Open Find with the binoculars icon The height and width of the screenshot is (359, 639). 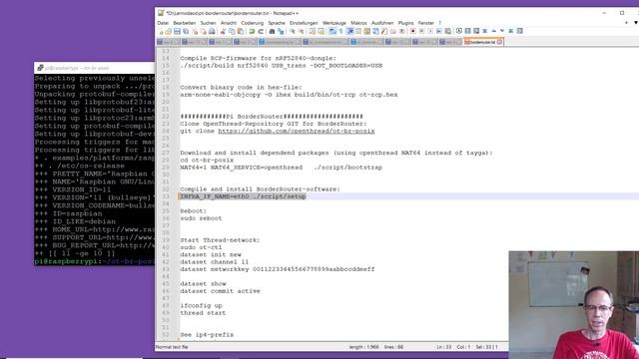272,31
